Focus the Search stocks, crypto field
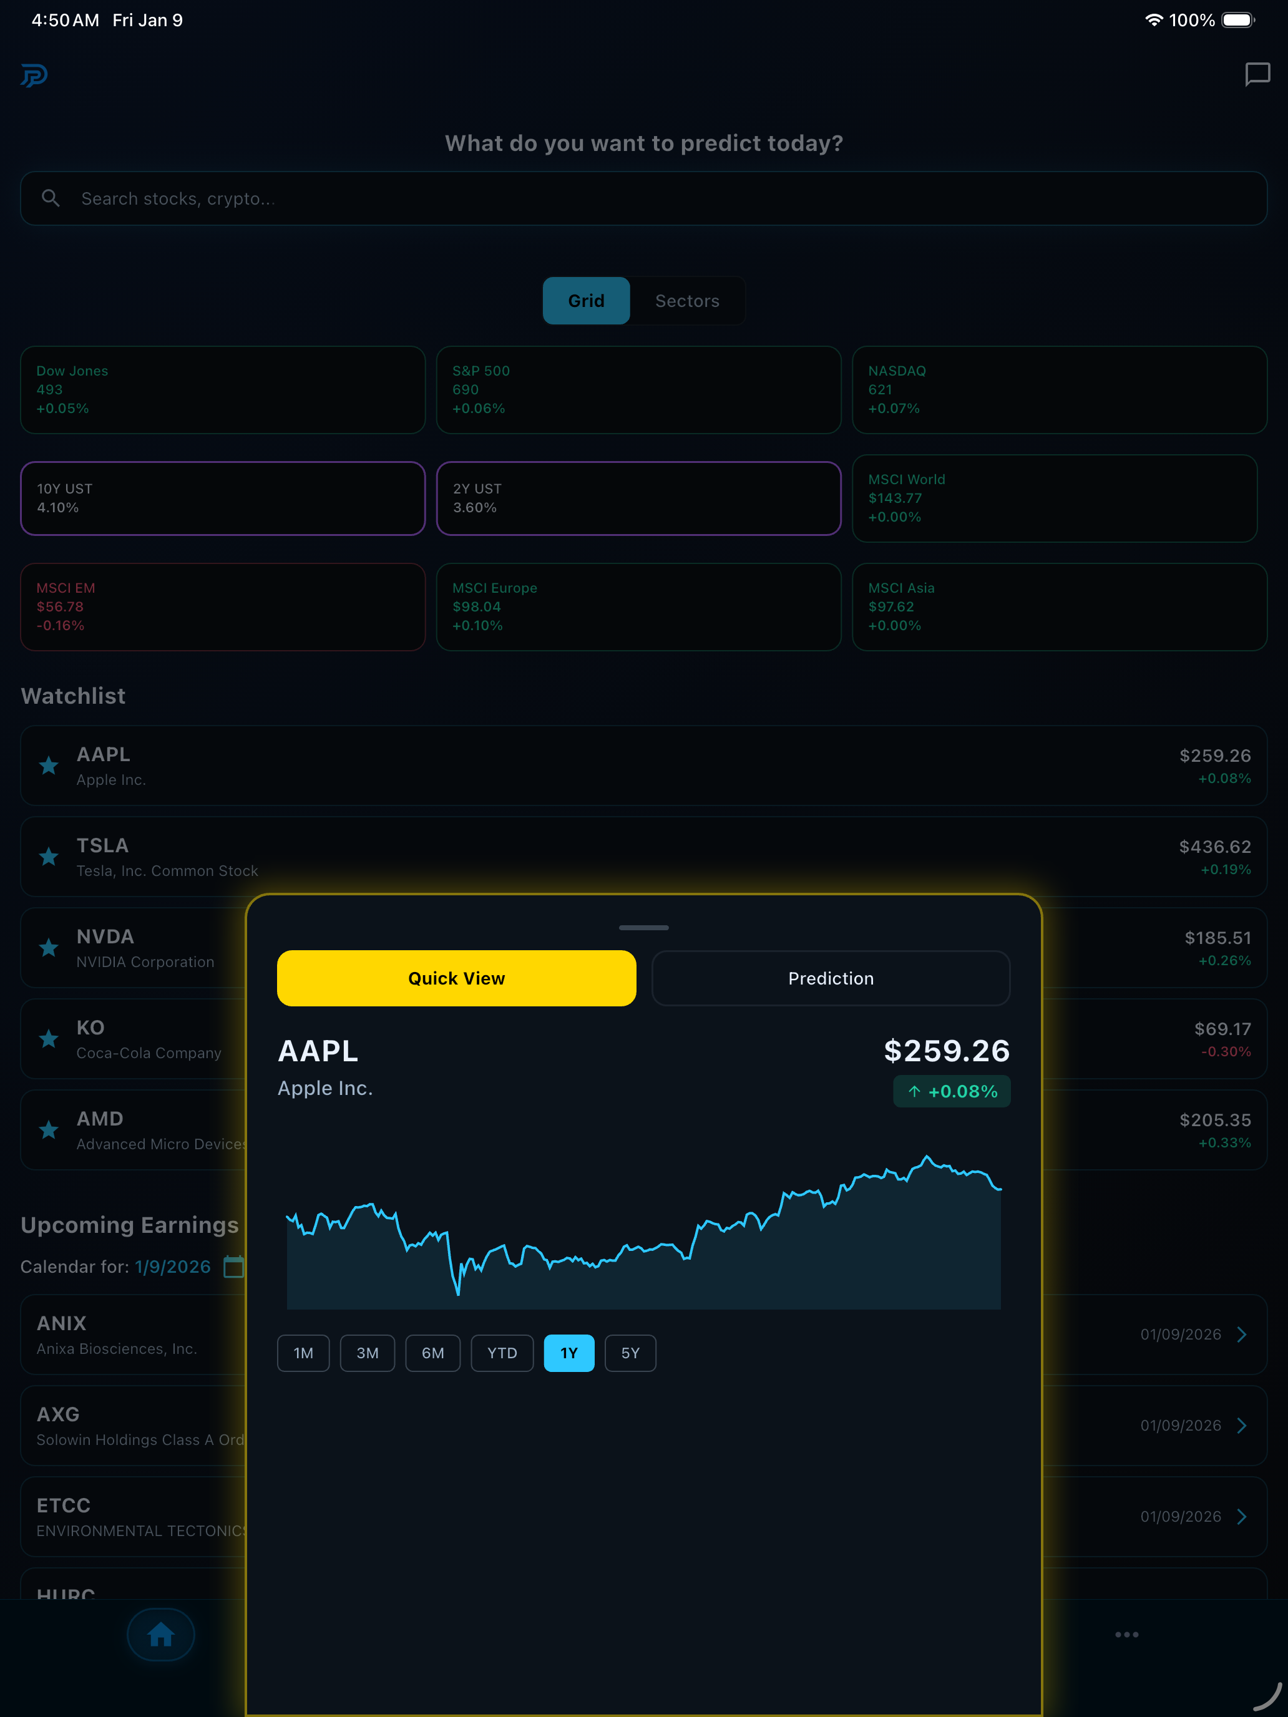1288x1717 pixels. 643,198
